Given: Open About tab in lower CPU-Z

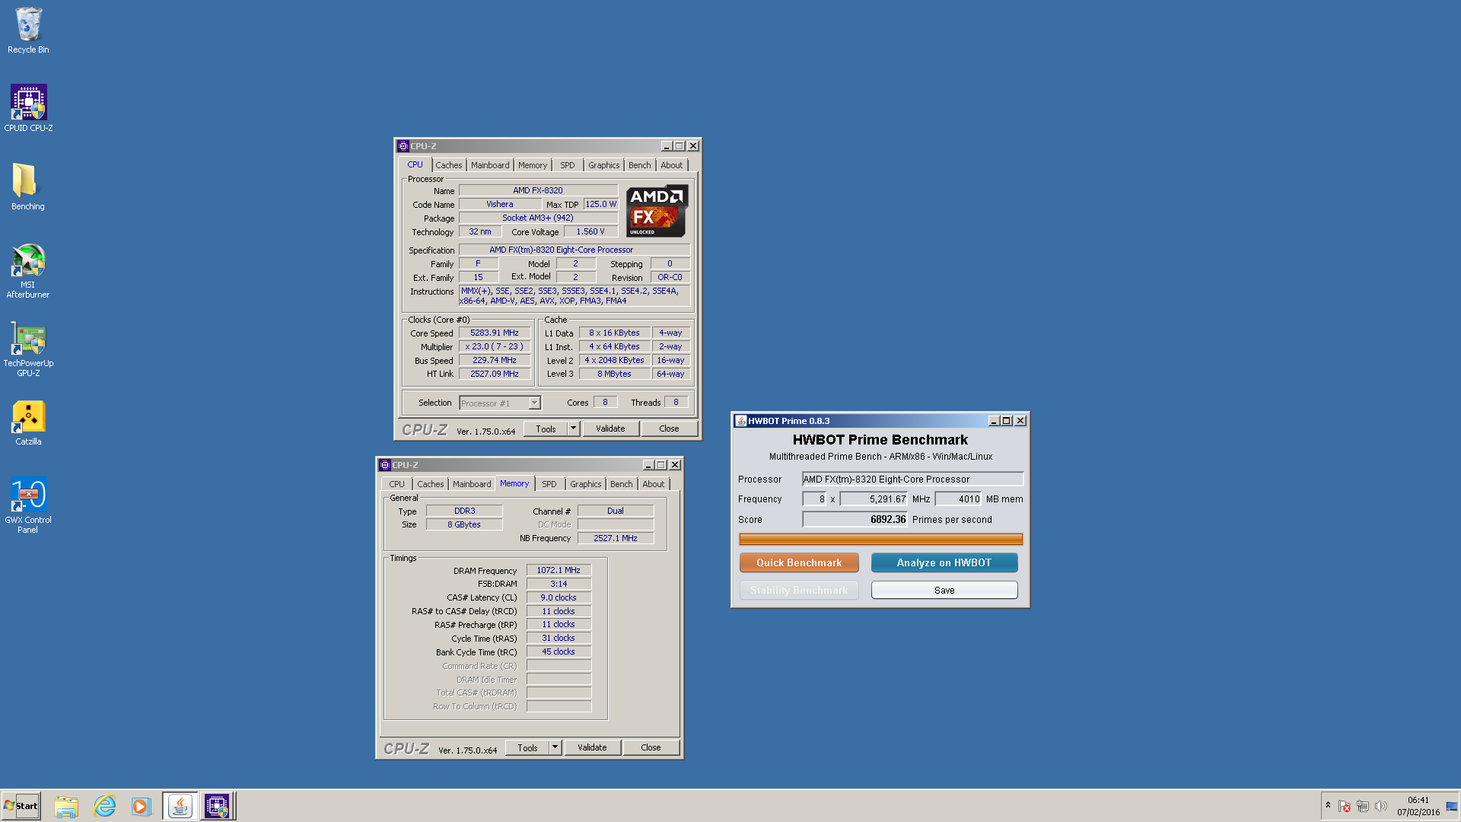Looking at the screenshot, I should tap(654, 484).
